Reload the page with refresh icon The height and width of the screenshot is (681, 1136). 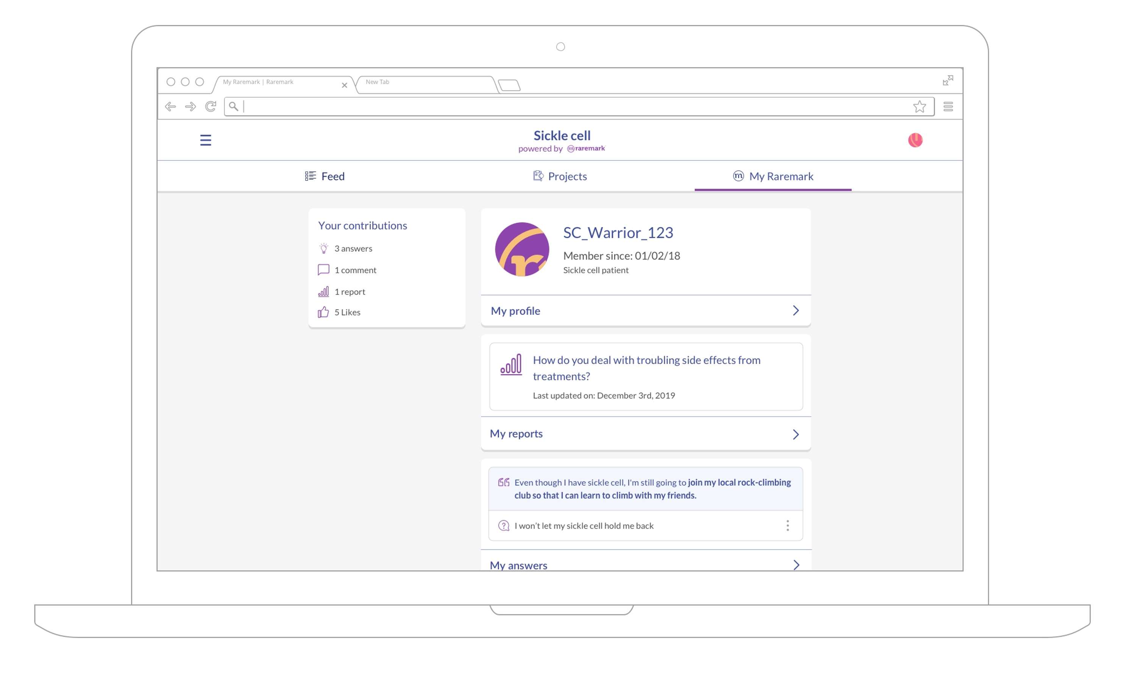(211, 106)
